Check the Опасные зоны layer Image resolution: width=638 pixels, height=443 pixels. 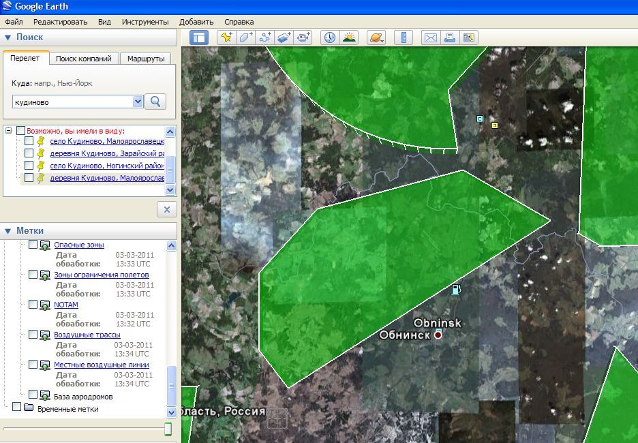tap(33, 245)
